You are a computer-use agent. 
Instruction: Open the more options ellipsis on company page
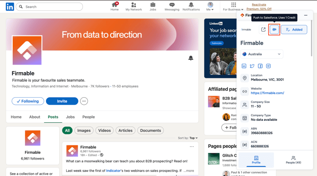(84, 101)
